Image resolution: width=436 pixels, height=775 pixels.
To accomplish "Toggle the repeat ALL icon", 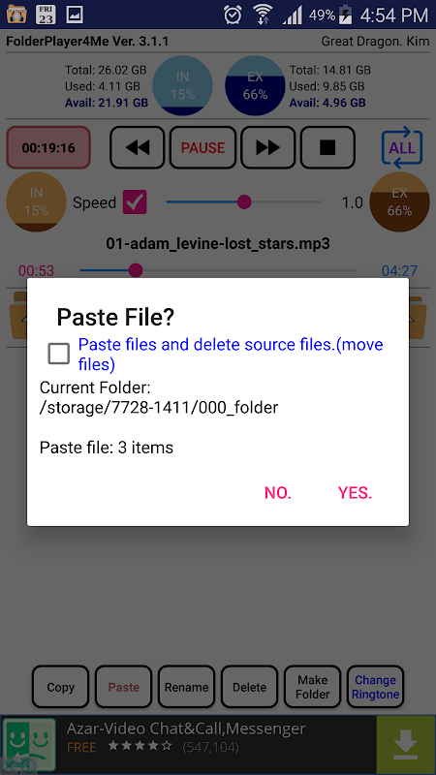I will click(402, 147).
